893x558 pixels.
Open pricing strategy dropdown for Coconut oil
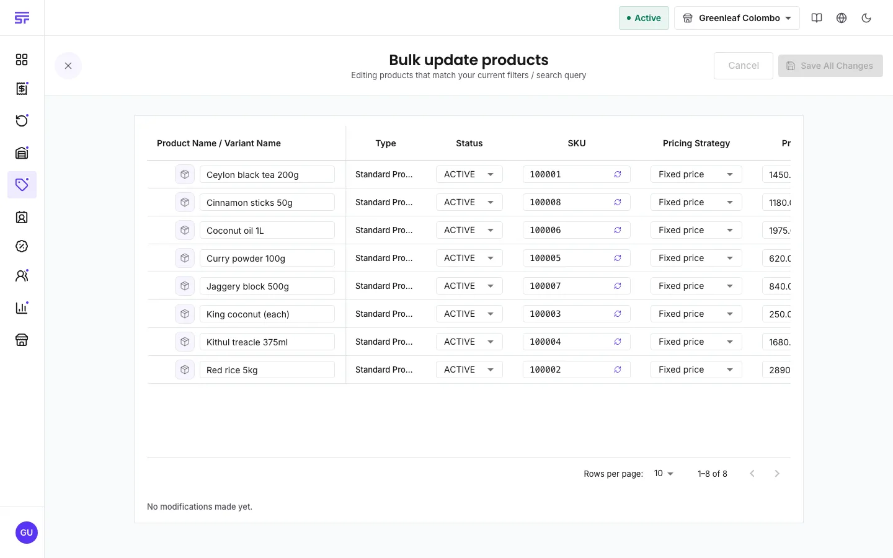[696, 230]
